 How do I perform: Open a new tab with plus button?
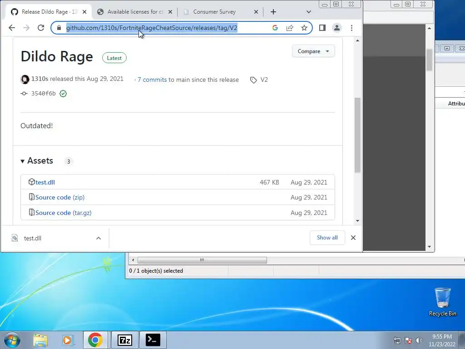(273, 12)
